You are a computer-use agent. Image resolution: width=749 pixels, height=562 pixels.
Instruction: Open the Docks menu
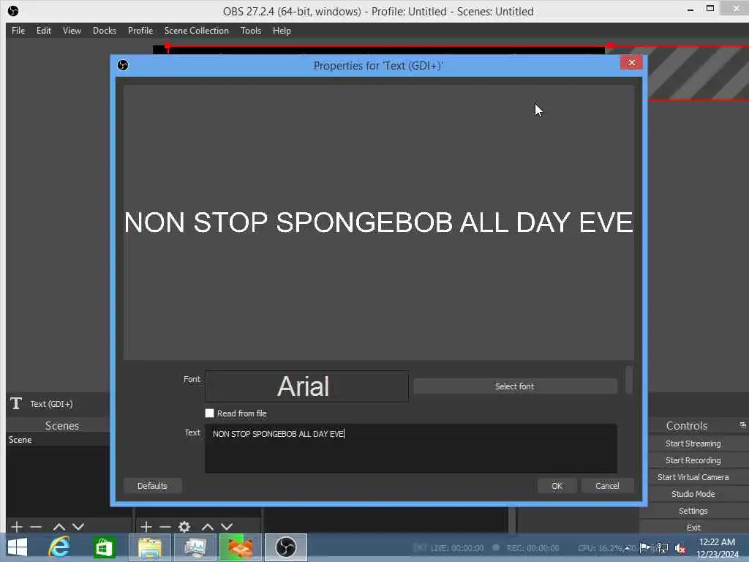click(x=105, y=31)
